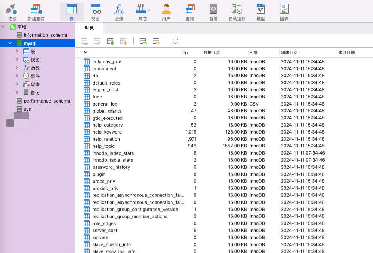Expand the 查询 node under mysql

(x=17, y=84)
